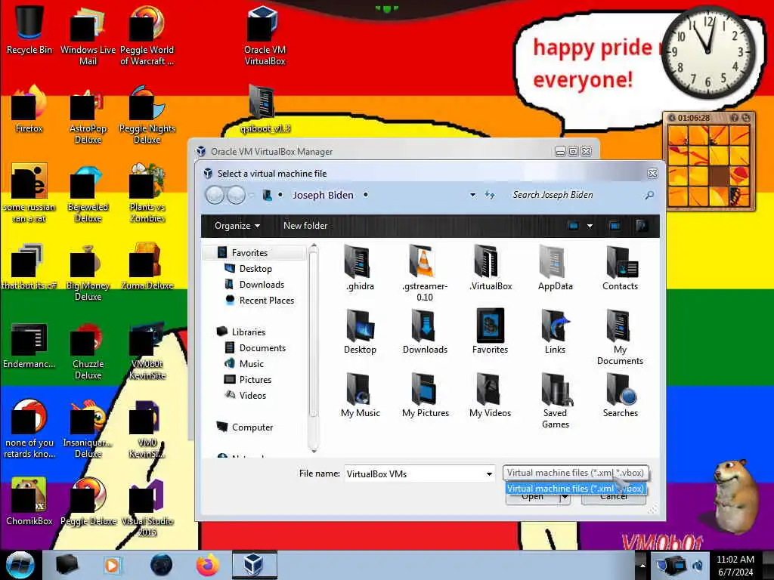Open the Organize dropdown menu
This screenshot has height=580, width=774.
click(237, 226)
